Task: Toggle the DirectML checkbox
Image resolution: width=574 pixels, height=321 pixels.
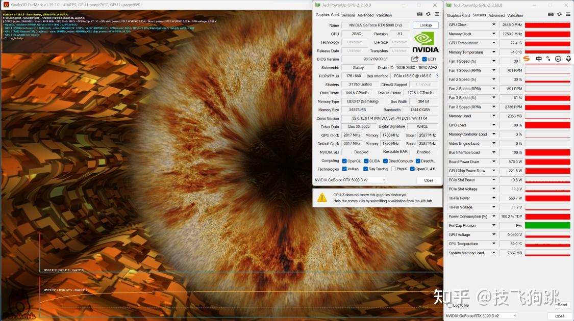Action: pos(418,161)
